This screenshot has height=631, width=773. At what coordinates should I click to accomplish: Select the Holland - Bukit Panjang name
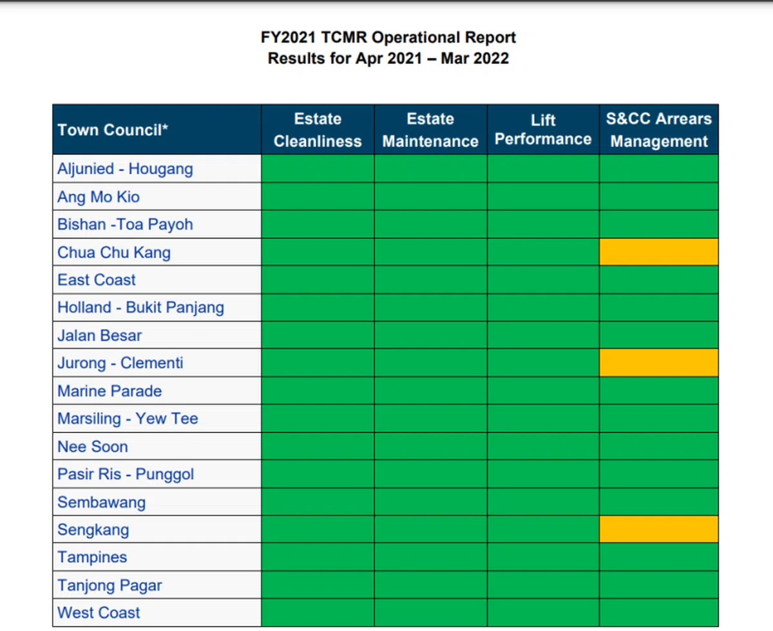(140, 307)
